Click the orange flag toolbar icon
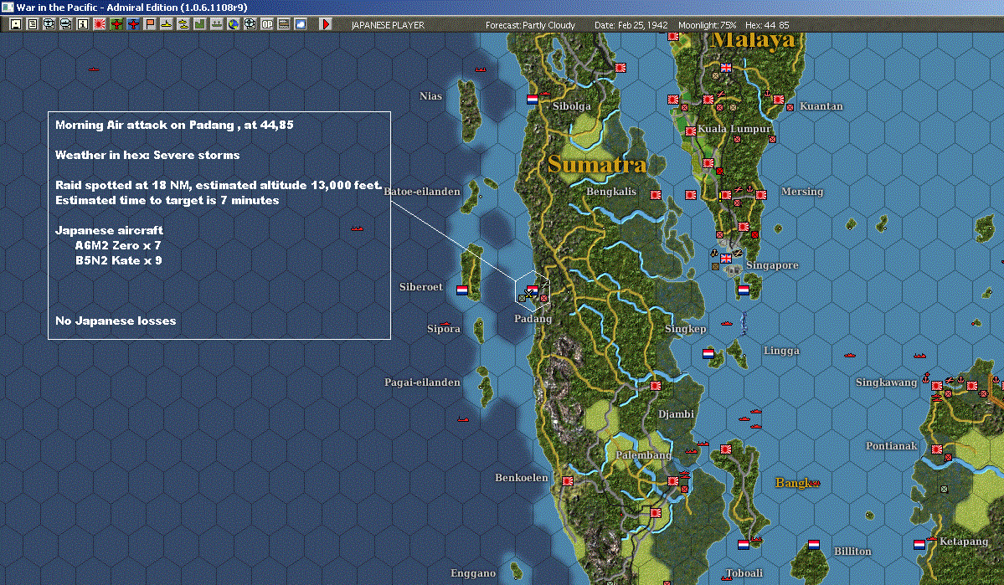This screenshot has width=1004, height=585. [x=150, y=24]
